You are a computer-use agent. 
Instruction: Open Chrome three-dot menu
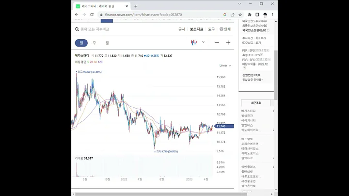tap(272, 15)
